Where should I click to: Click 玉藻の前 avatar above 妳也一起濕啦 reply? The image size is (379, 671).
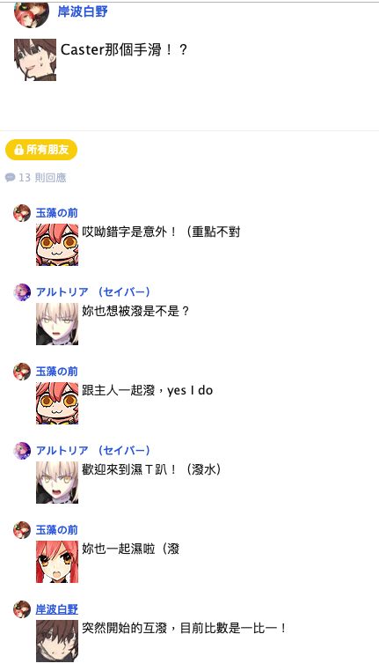[x=22, y=530]
